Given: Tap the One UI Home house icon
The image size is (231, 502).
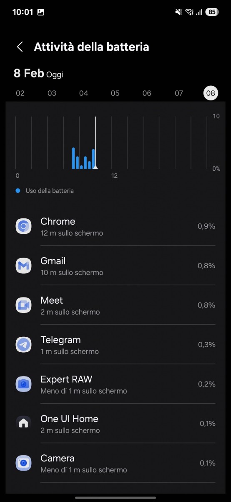Looking at the screenshot, I should (23, 424).
